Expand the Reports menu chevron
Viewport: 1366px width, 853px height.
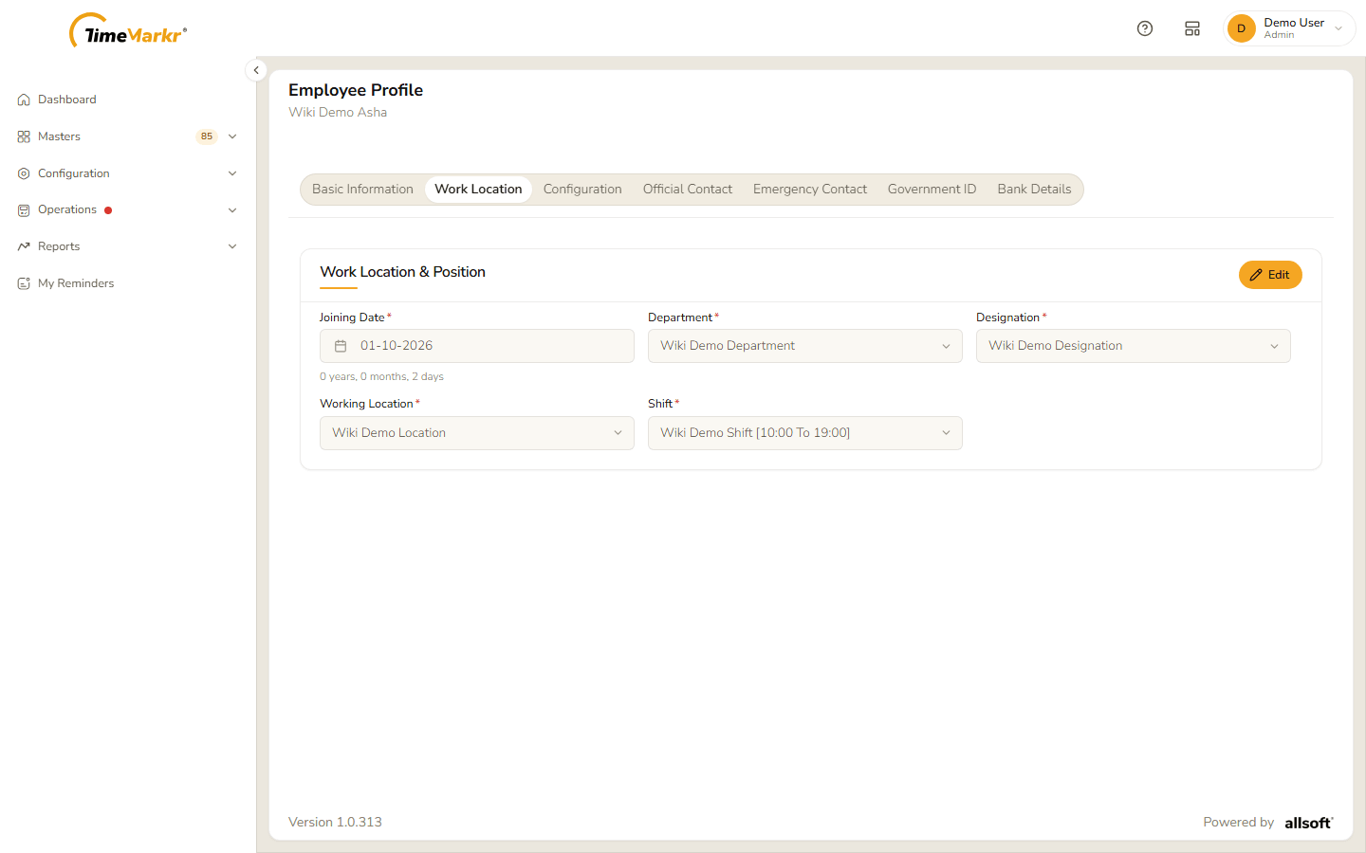click(x=232, y=246)
